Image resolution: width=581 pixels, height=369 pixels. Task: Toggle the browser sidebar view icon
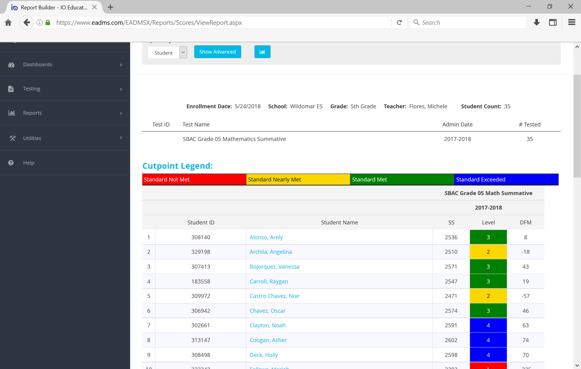553,22
